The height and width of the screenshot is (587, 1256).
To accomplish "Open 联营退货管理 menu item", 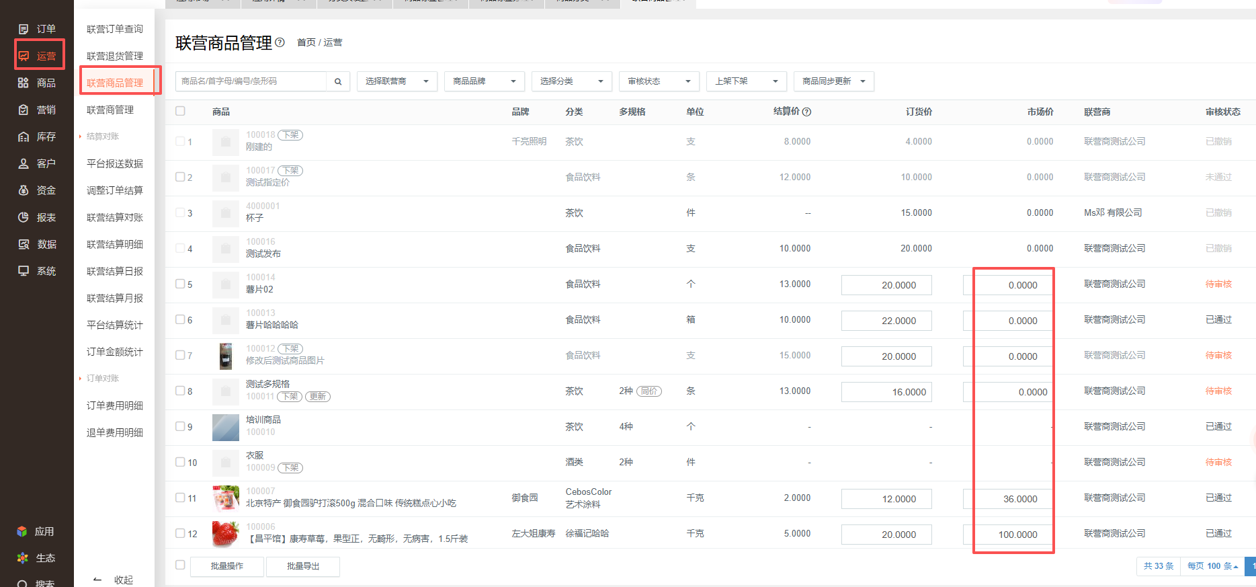I will pos(115,56).
